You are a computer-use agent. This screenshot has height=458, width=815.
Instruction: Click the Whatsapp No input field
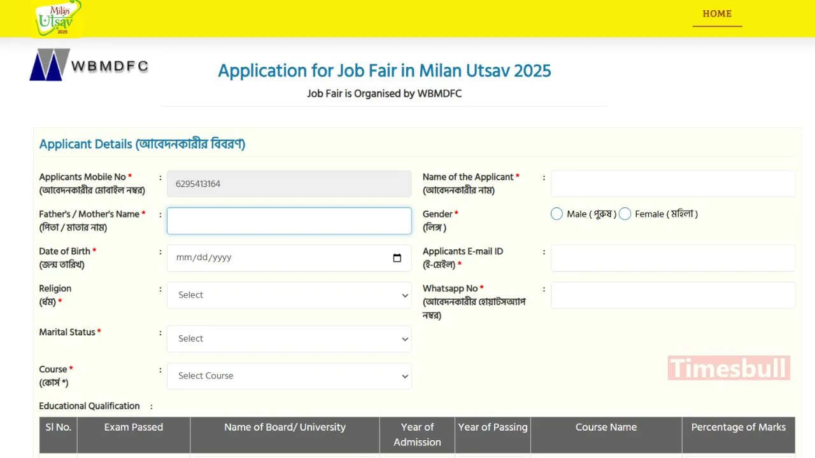point(673,295)
